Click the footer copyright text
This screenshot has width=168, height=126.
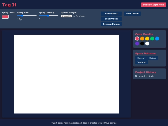tap(84, 123)
